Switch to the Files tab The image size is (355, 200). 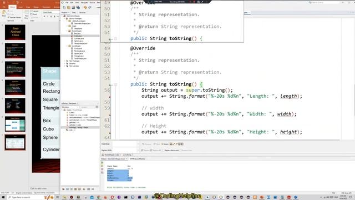click(74, 12)
